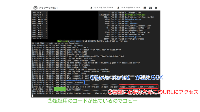This screenshot has height=112, width=200.
Task: Select permissions.json file name
Action: (134, 30)
